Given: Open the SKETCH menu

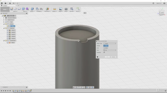Looking at the screenshot, I should point(15,11).
